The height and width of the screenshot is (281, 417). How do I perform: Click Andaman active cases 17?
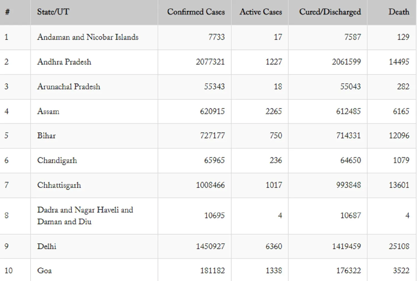(278, 37)
